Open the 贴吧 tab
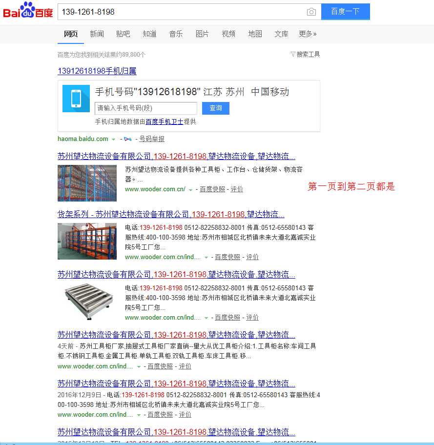This screenshot has width=434, height=445. coord(123,34)
